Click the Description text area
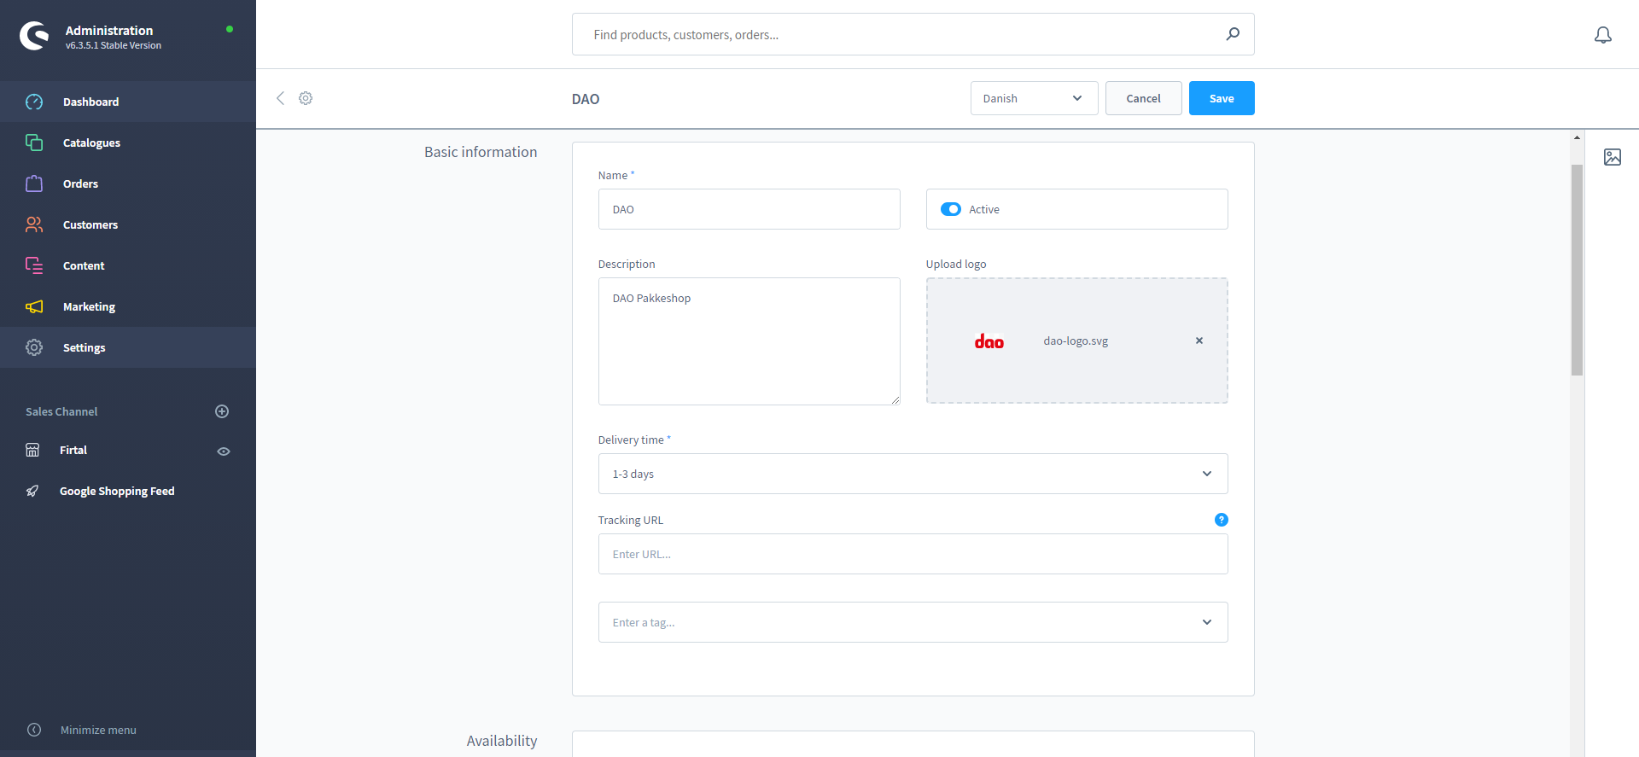 click(x=749, y=341)
